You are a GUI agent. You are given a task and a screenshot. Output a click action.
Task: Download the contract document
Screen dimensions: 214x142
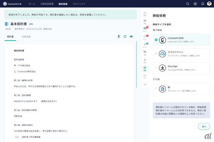click(x=119, y=37)
